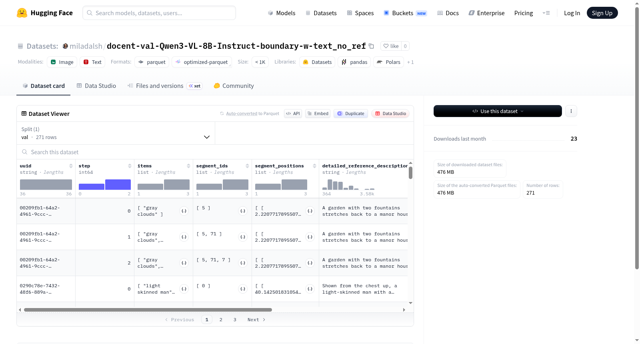Click the Polars library tag

tap(388, 62)
